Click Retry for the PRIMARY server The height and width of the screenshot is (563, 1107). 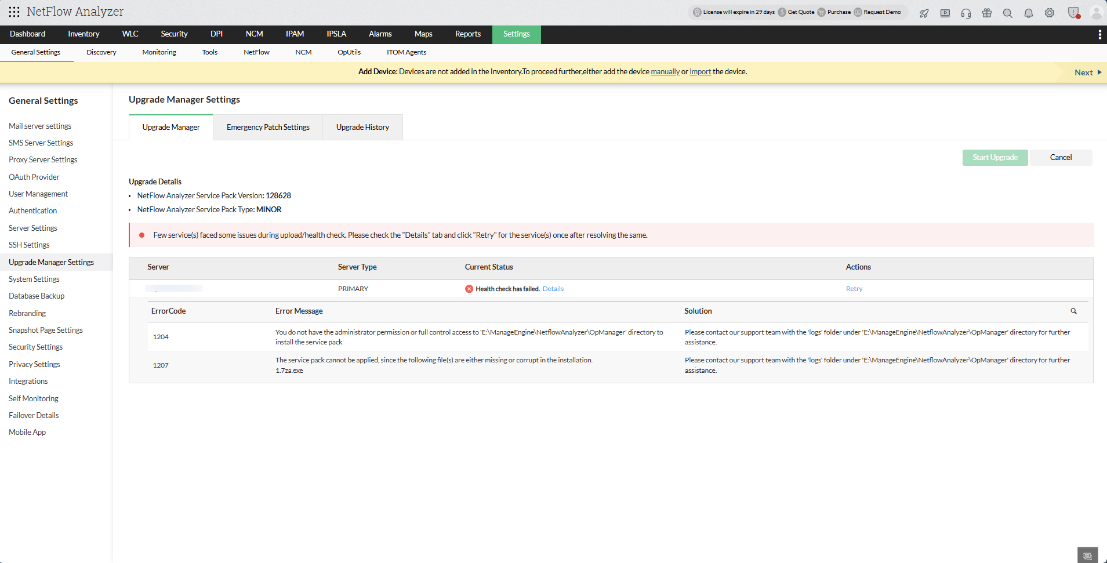(854, 289)
